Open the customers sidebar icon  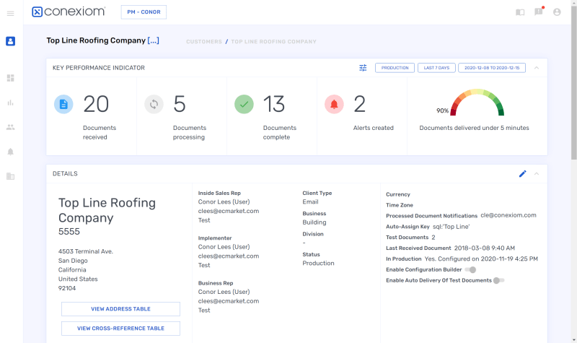(10, 41)
